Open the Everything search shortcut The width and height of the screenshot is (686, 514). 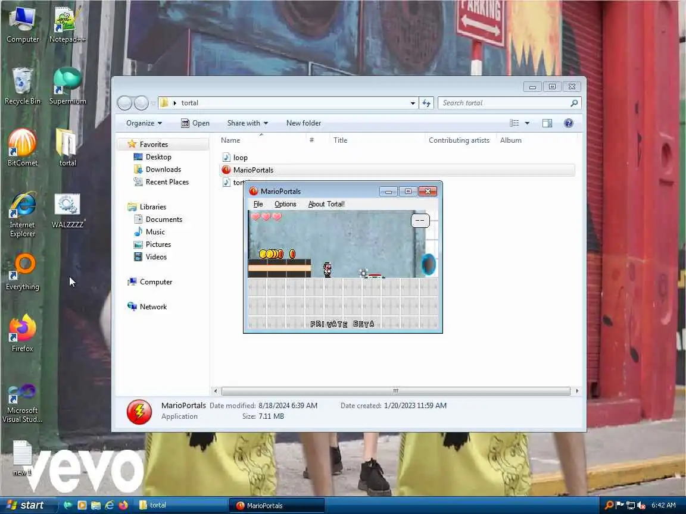coord(22,272)
